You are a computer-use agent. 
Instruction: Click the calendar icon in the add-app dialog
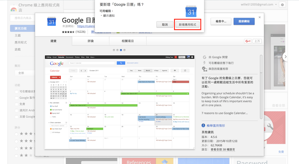click(191, 11)
